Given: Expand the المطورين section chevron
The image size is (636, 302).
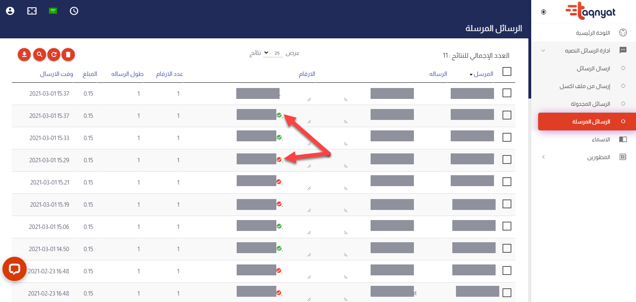Looking at the screenshot, I should click(543, 157).
